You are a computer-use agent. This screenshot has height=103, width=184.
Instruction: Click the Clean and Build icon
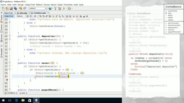pyautogui.click(x=60, y=8)
